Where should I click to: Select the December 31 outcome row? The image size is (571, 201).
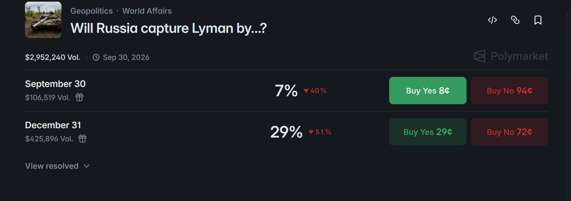(287, 132)
